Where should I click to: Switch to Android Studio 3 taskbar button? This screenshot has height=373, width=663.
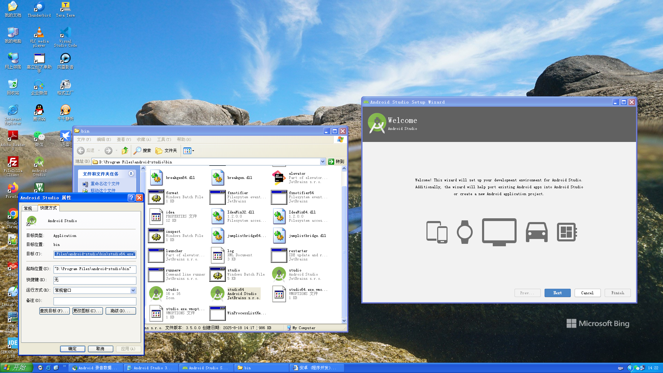point(151,368)
